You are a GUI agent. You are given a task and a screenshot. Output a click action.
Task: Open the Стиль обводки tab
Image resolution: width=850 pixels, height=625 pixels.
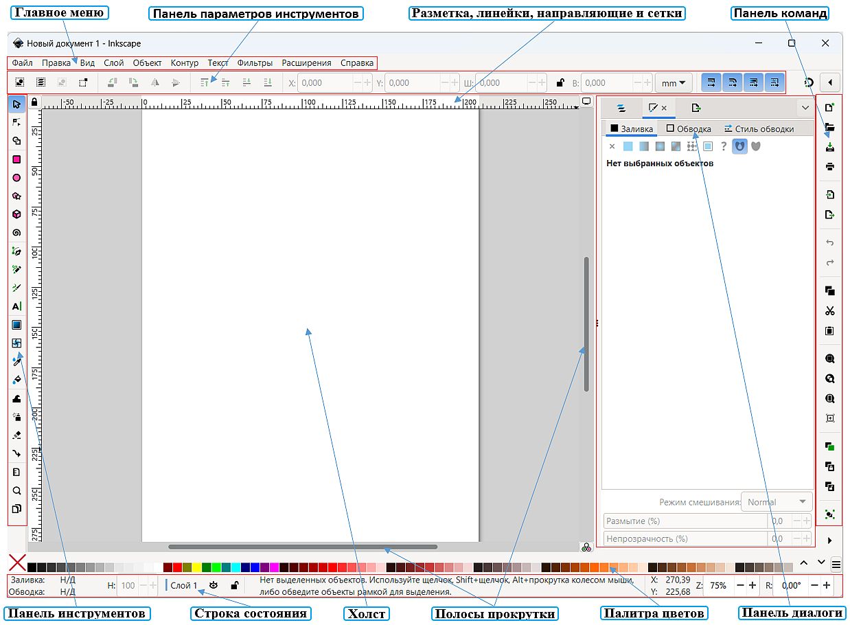[x=759, y=128]
